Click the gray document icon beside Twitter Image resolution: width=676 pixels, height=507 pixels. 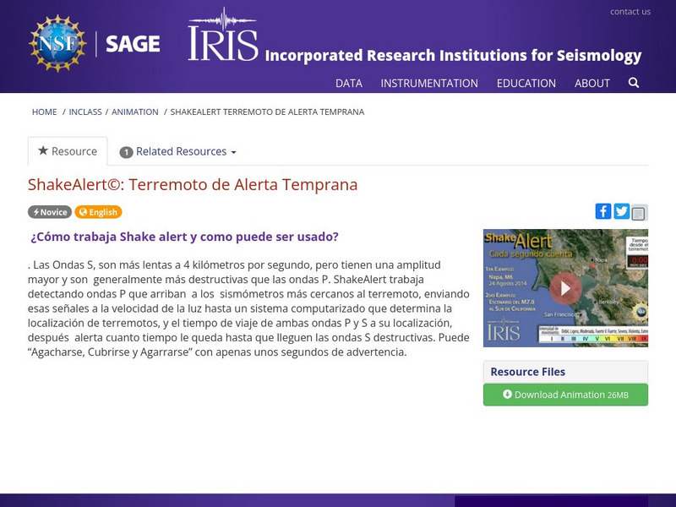click(x=639, y=213)
